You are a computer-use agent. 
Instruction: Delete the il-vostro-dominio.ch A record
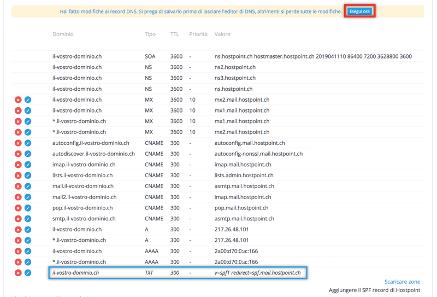pos(18,229)
